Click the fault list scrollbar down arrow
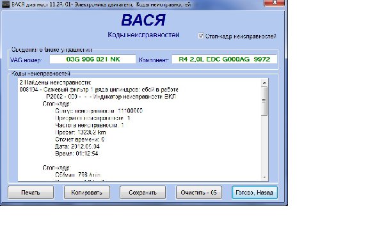Screen dimensions: 384x240 (x=264, y=177)
